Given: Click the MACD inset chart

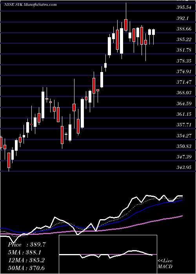Looking at the screenshot, I should 108,254.
